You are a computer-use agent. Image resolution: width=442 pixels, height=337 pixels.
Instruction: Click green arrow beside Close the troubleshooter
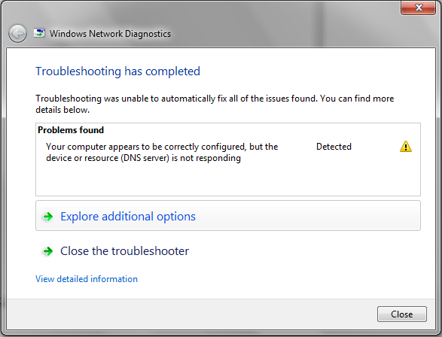pyautogui.click(x=48, y=251)
